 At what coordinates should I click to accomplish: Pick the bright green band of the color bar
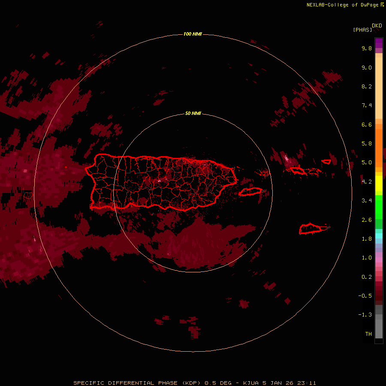tap(379, 207)
